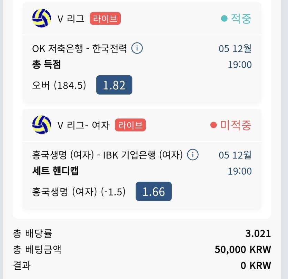Select the 1.66 odds button
The height and width of the screenshot is (279, 288).
[x=153, y=191]
